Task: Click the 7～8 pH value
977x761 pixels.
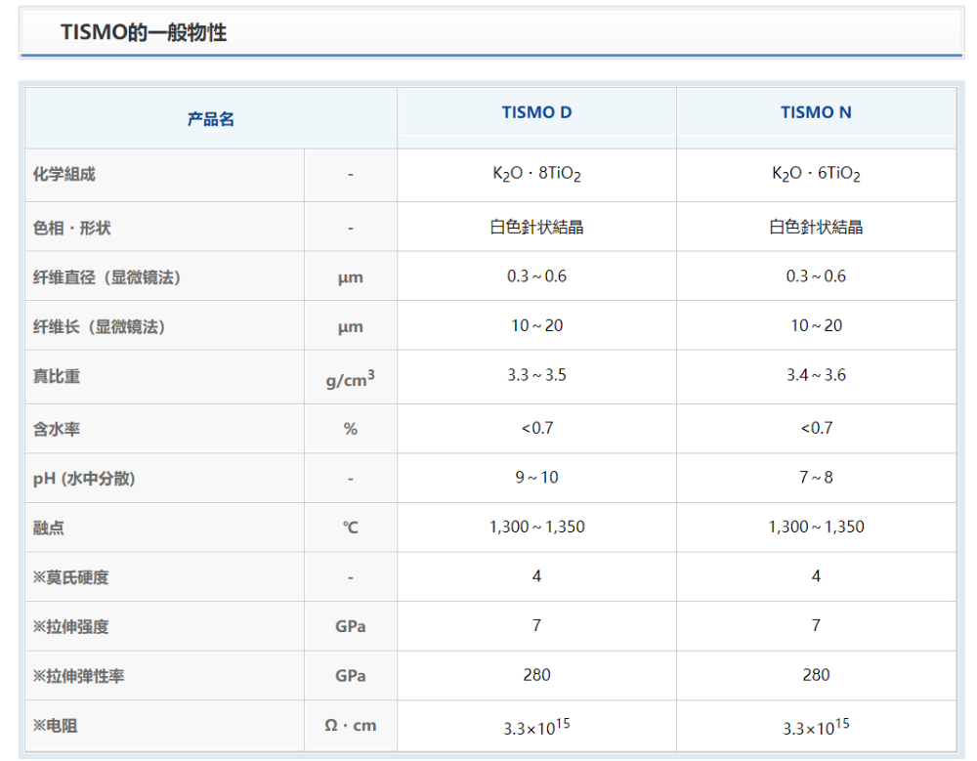Action: pyautogui.click(x=816, y=477)
